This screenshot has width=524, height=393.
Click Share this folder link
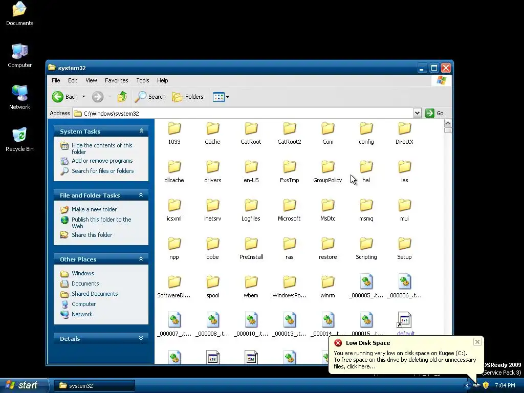click(x=92, y=235)
